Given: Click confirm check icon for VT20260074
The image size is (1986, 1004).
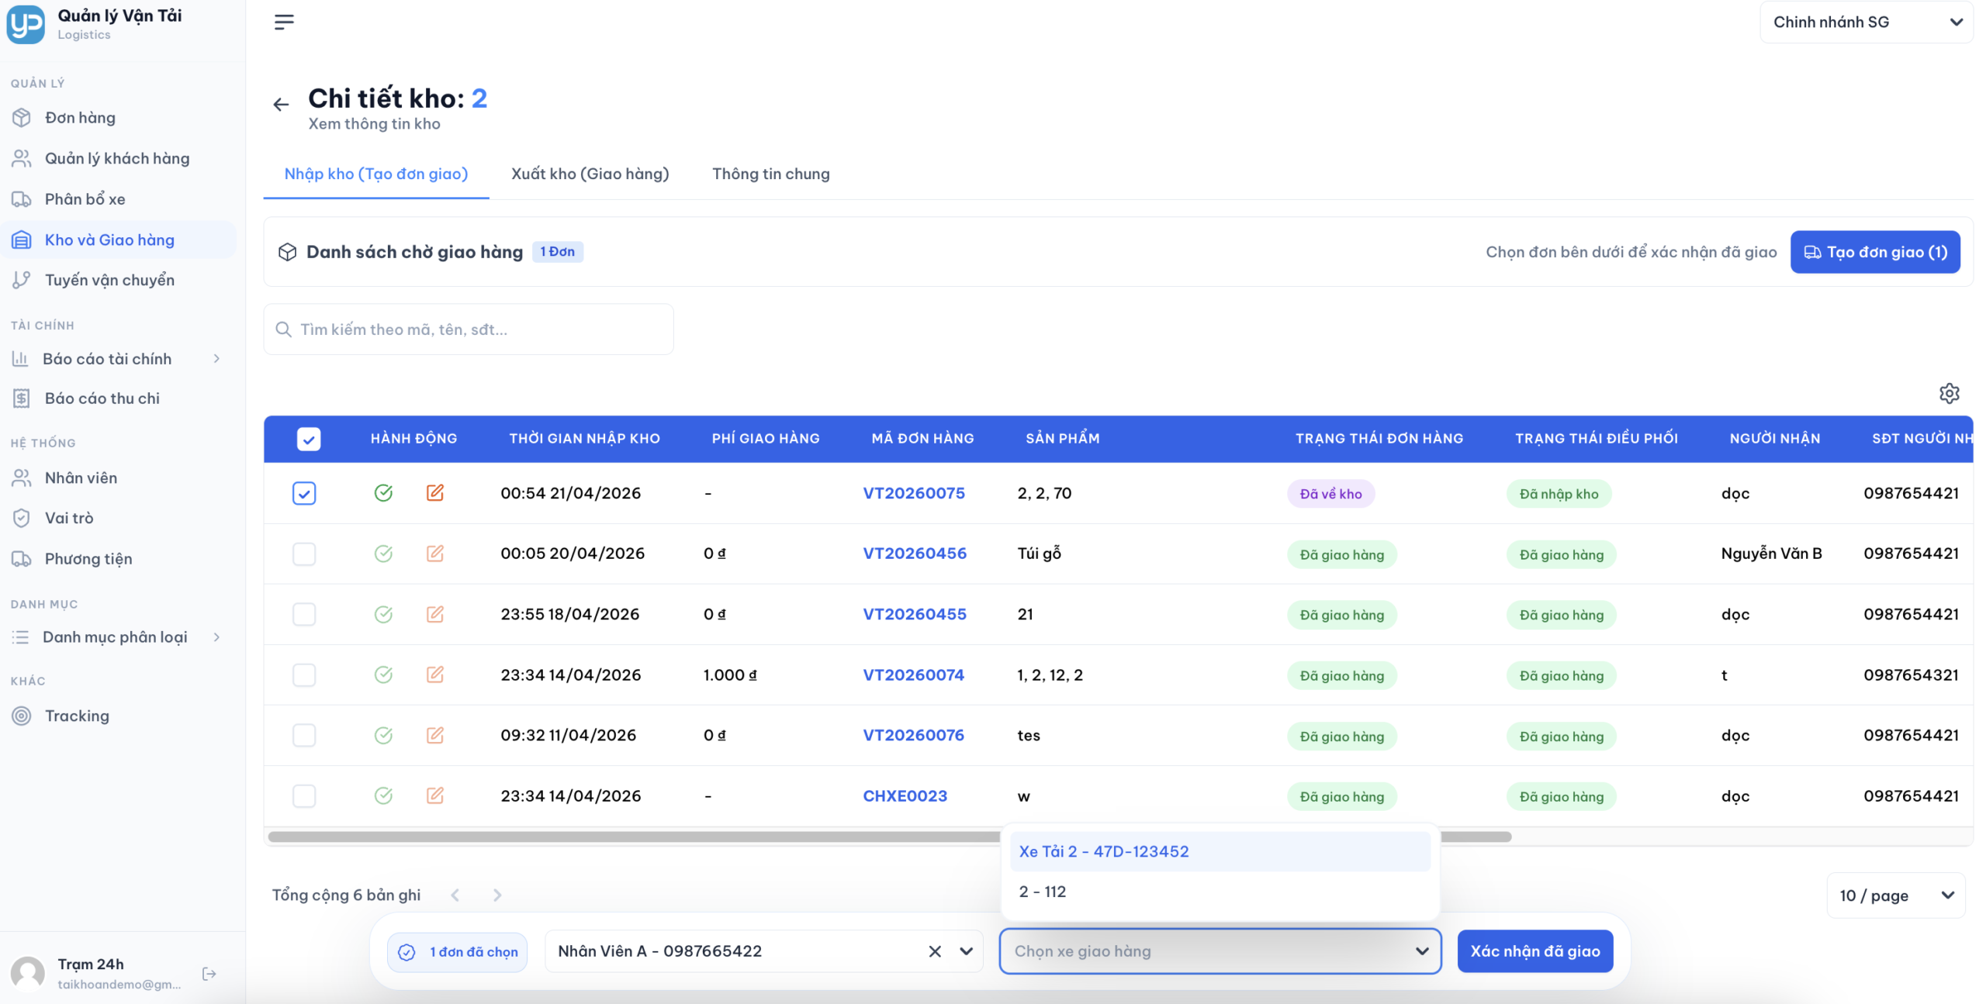Looking at the screenshot, I should [383, 675].
